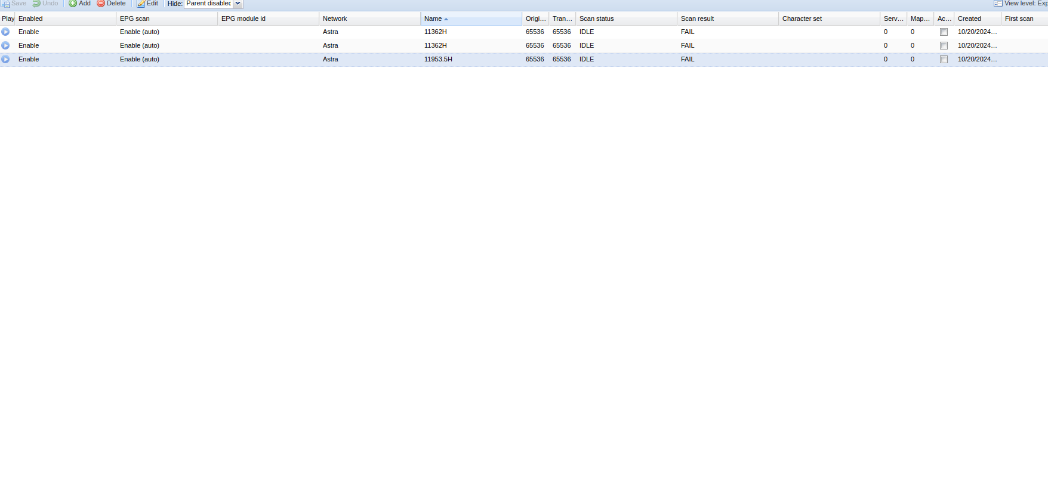Delete the selected mux
Viewport: 1048px width, 480px height.
tap(112, 4)
